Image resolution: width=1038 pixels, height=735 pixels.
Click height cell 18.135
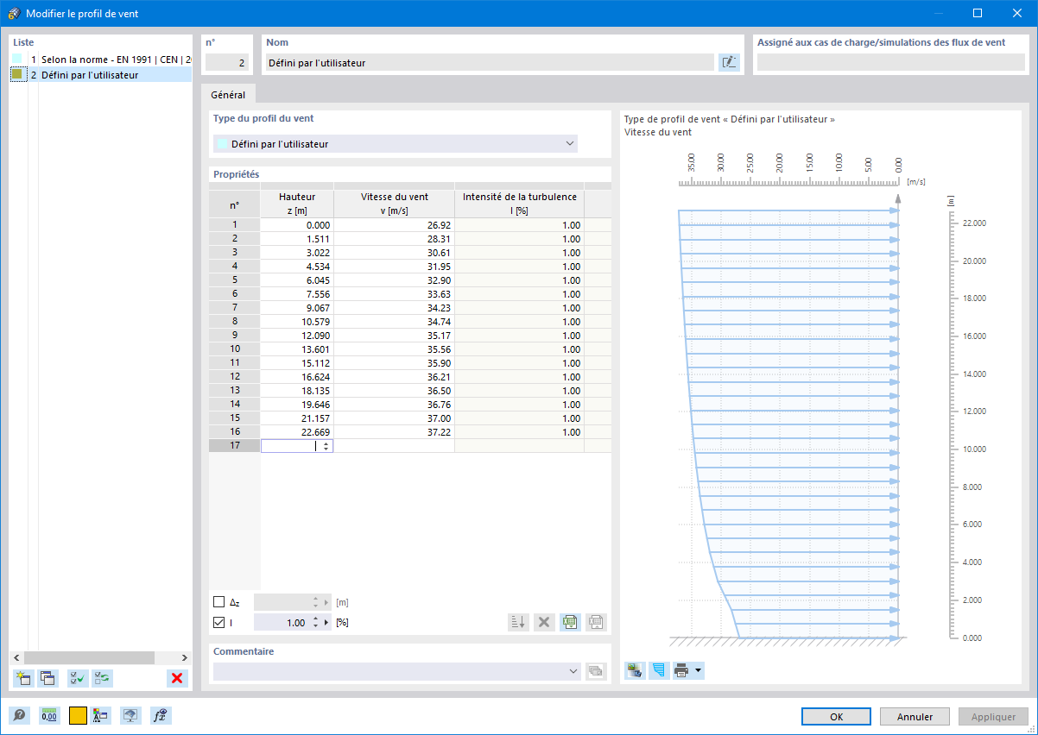tap(297, 390)
